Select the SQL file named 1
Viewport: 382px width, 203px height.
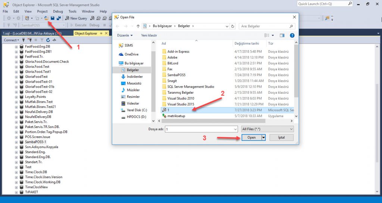pos(227,110)
